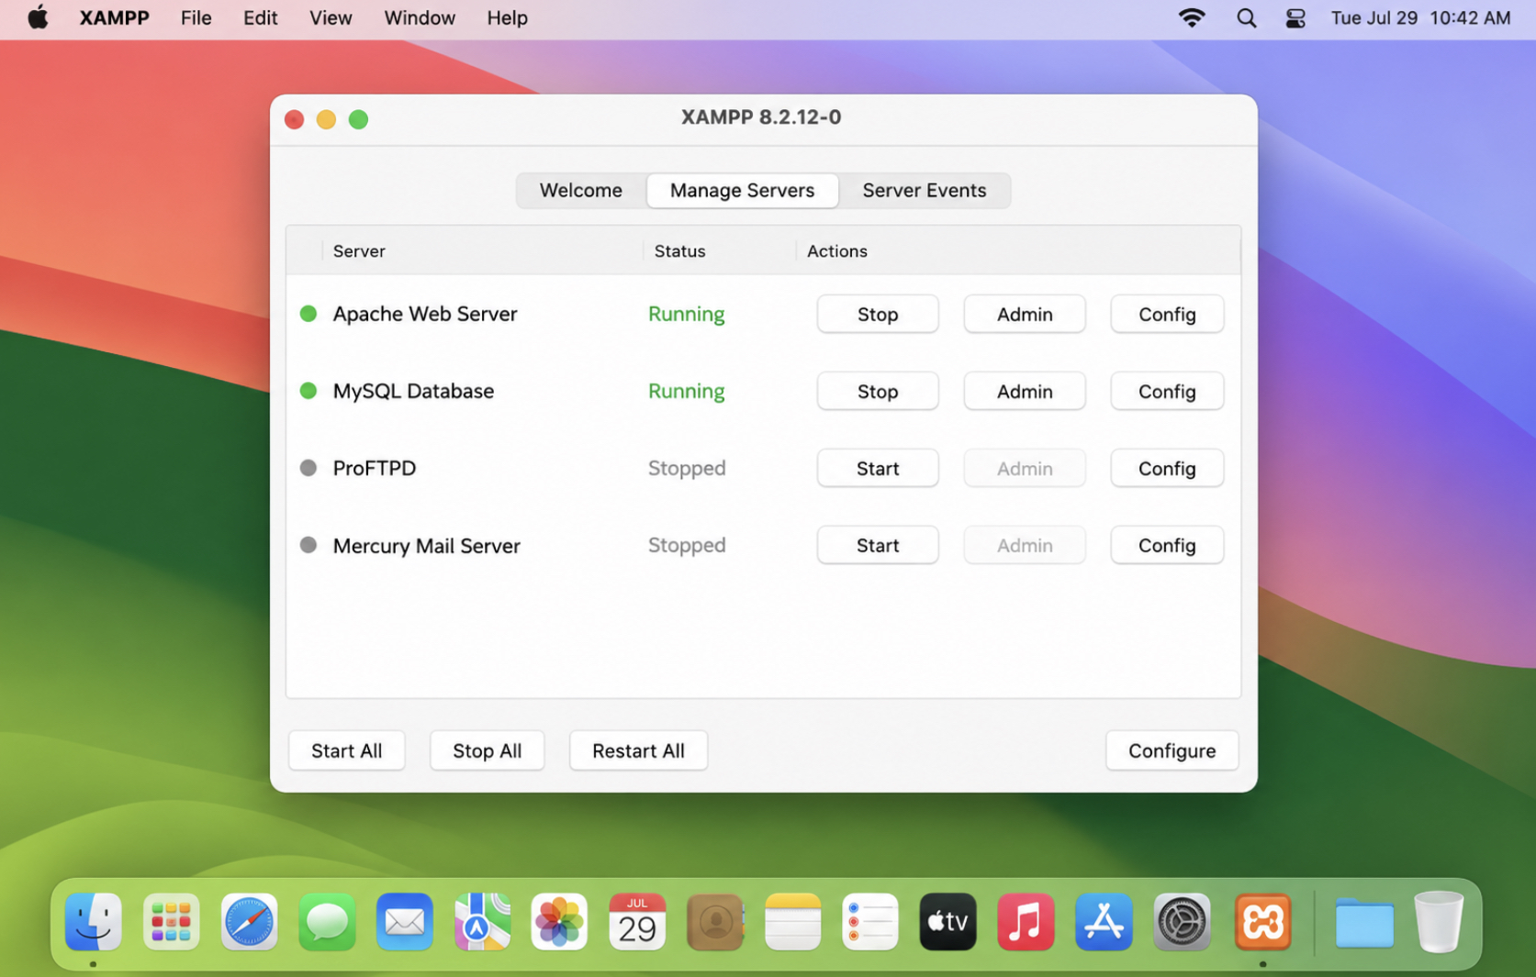Open Music app in Dock
Screen dimensions: 1536x977
[x=1026, y=922]
